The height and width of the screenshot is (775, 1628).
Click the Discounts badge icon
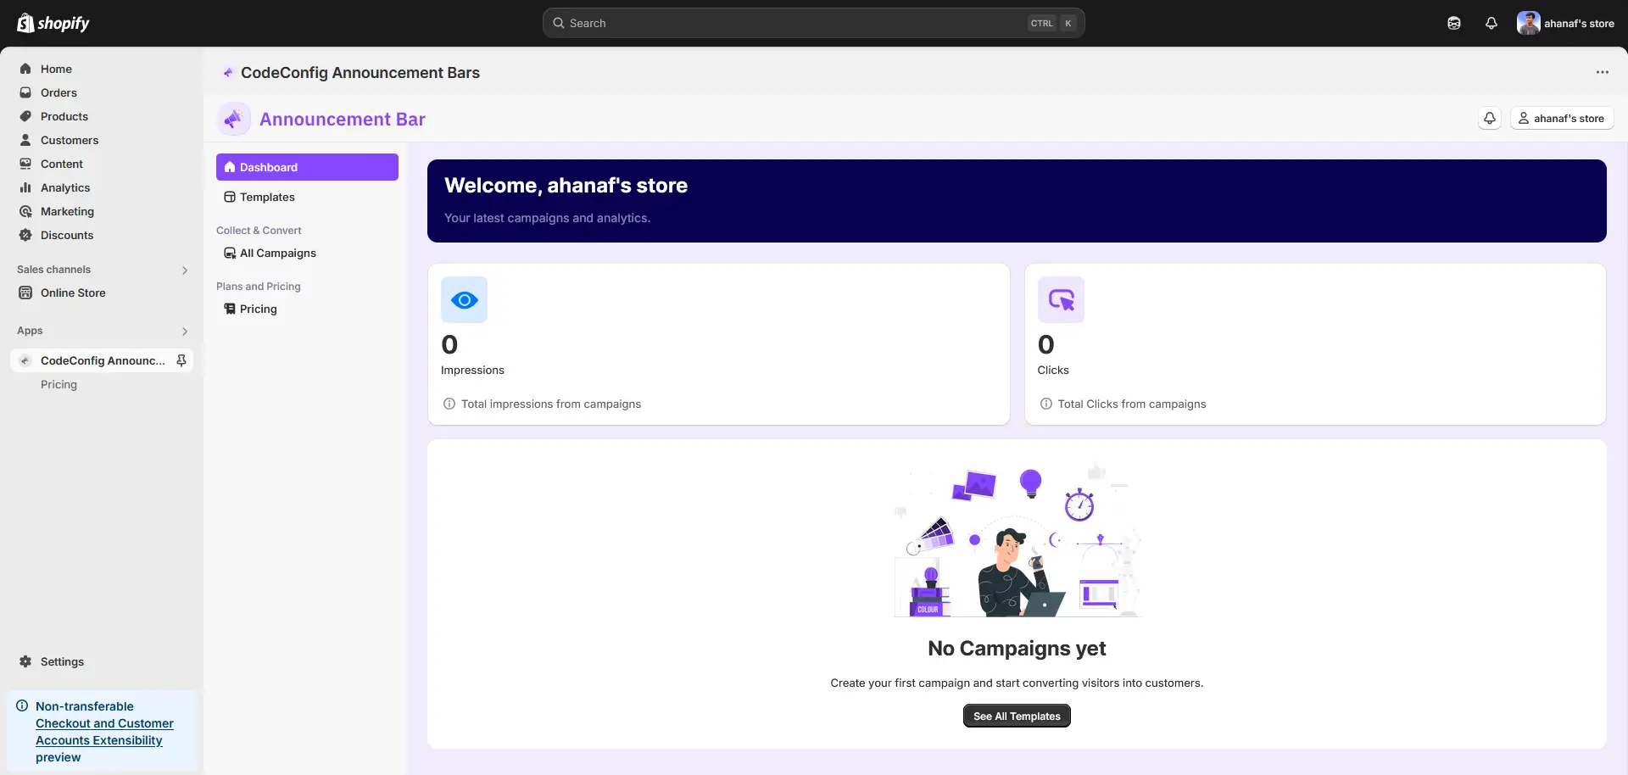[x=25, y=235]
